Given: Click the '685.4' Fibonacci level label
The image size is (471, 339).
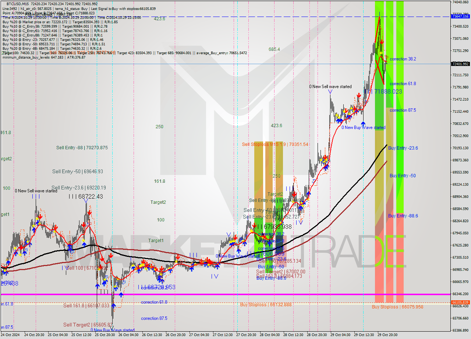Looking at the screenshot, I should (274, 49).
